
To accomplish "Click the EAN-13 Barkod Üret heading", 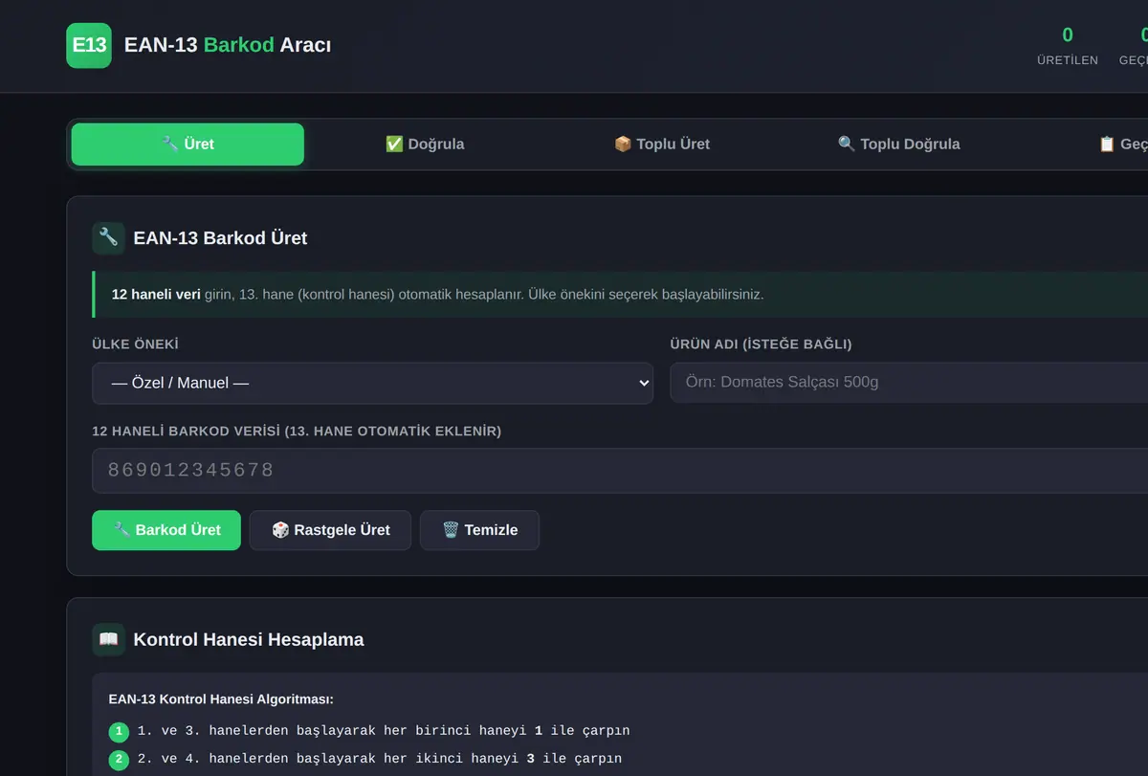I will coord(220,238).
